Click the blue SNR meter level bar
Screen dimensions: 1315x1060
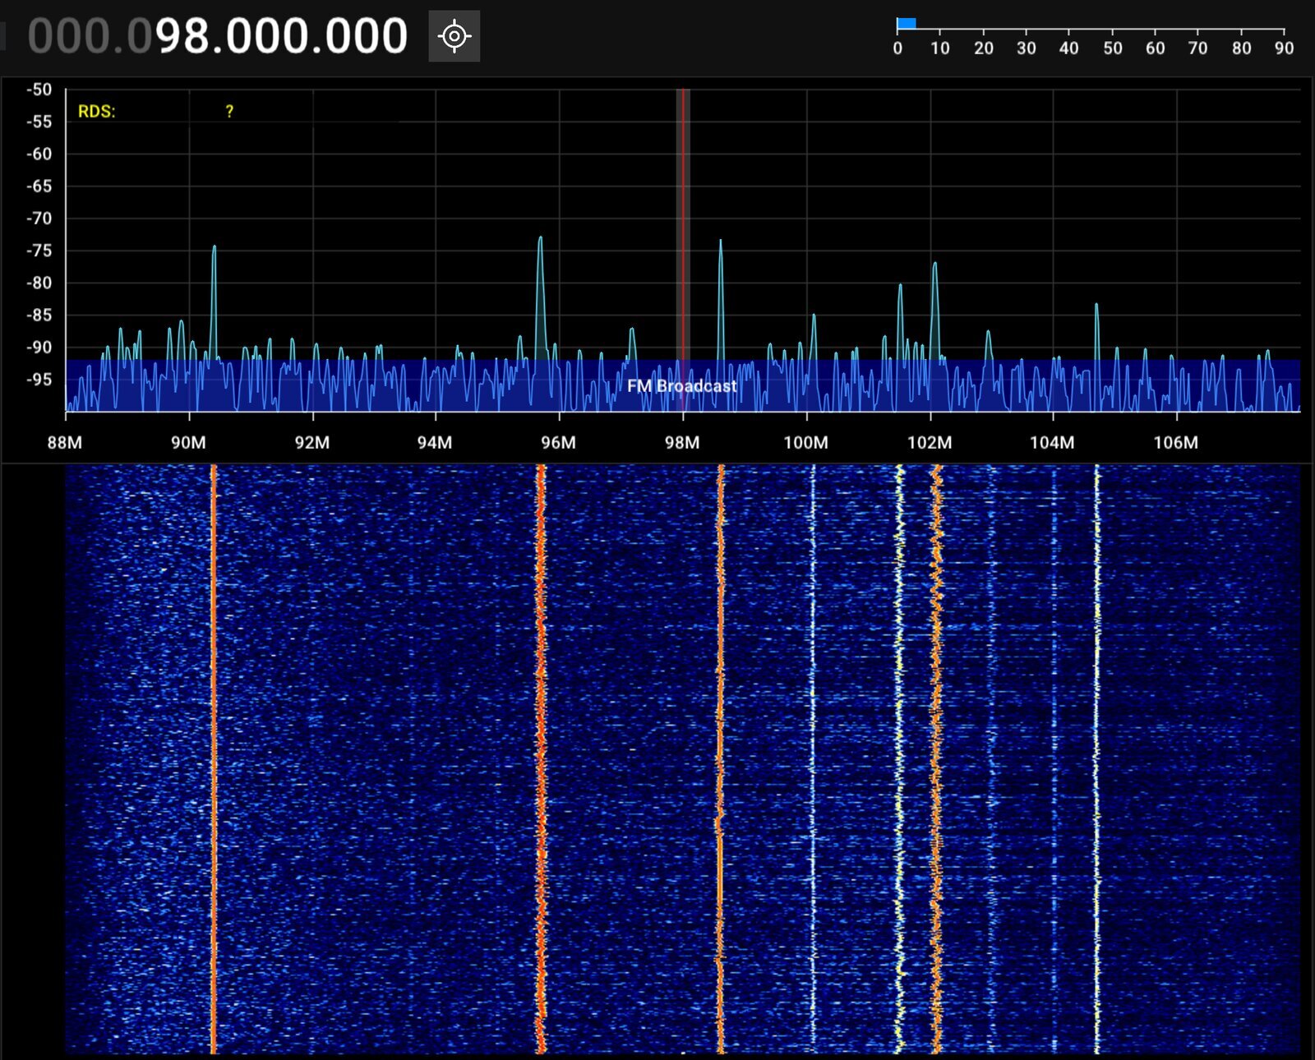pos(907,24)
